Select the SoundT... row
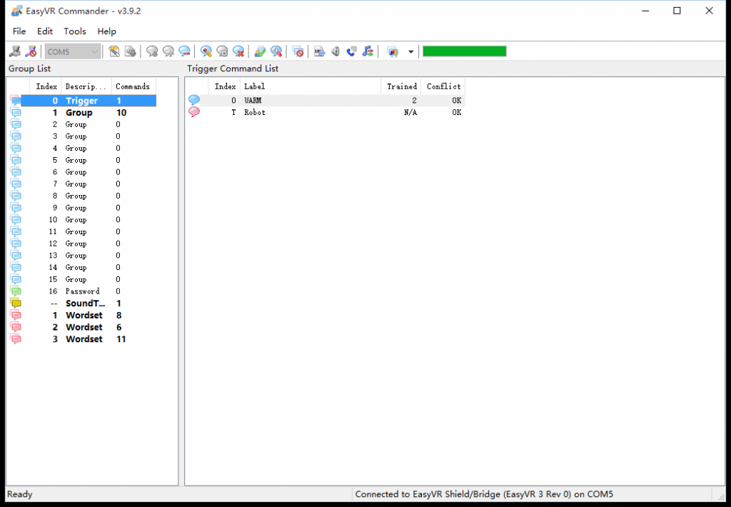 83,303
